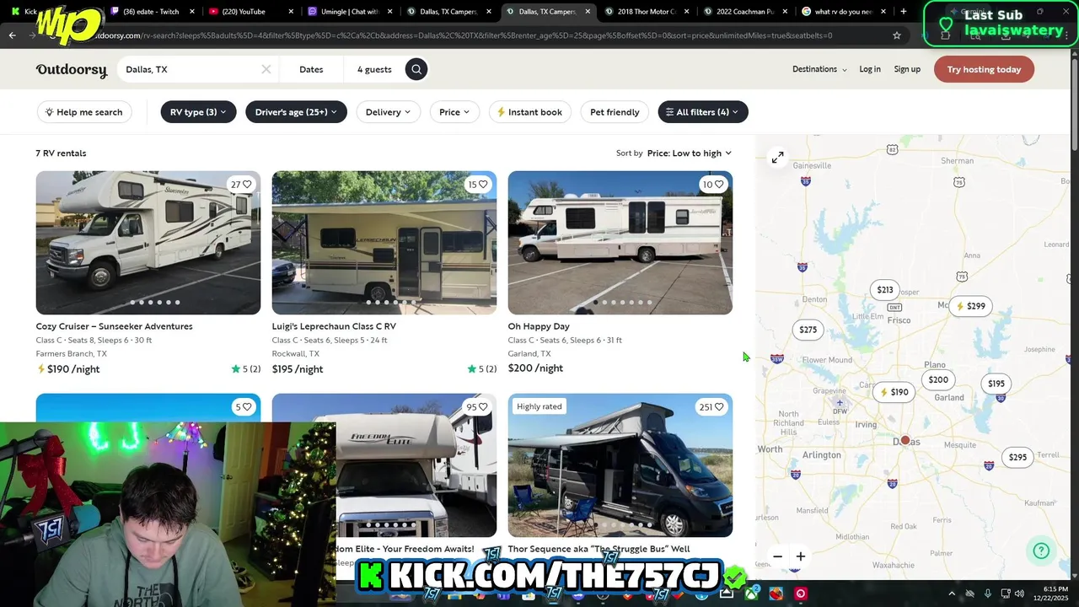Select the $200 map price marker
Screen dimensions: 1079x607
[x=938, y=380]
